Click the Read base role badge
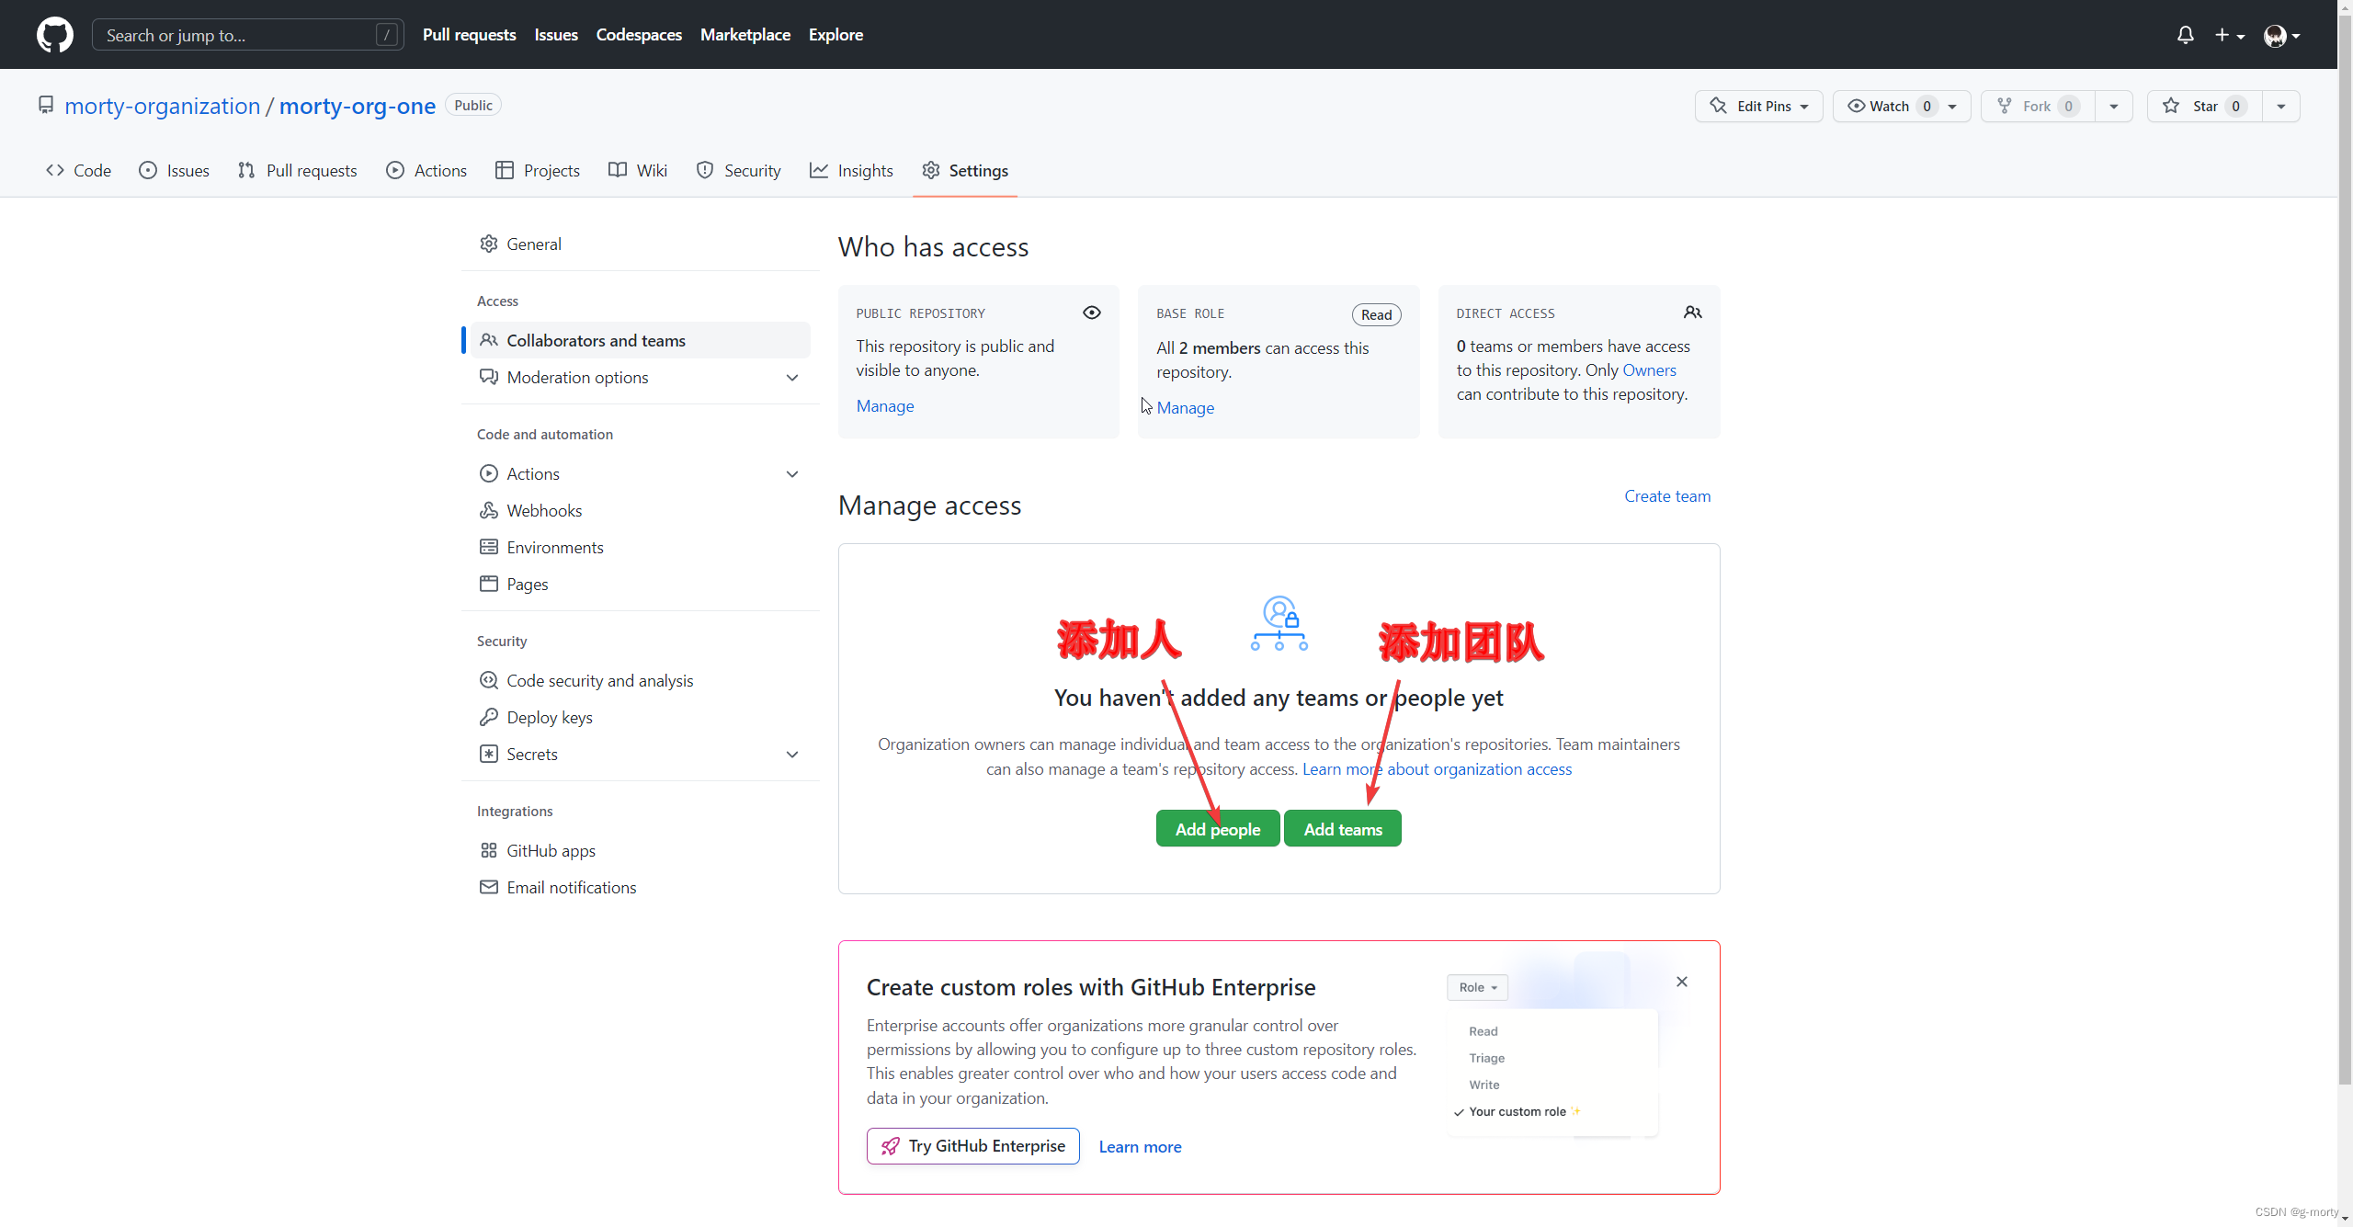 coord(1376,314)
